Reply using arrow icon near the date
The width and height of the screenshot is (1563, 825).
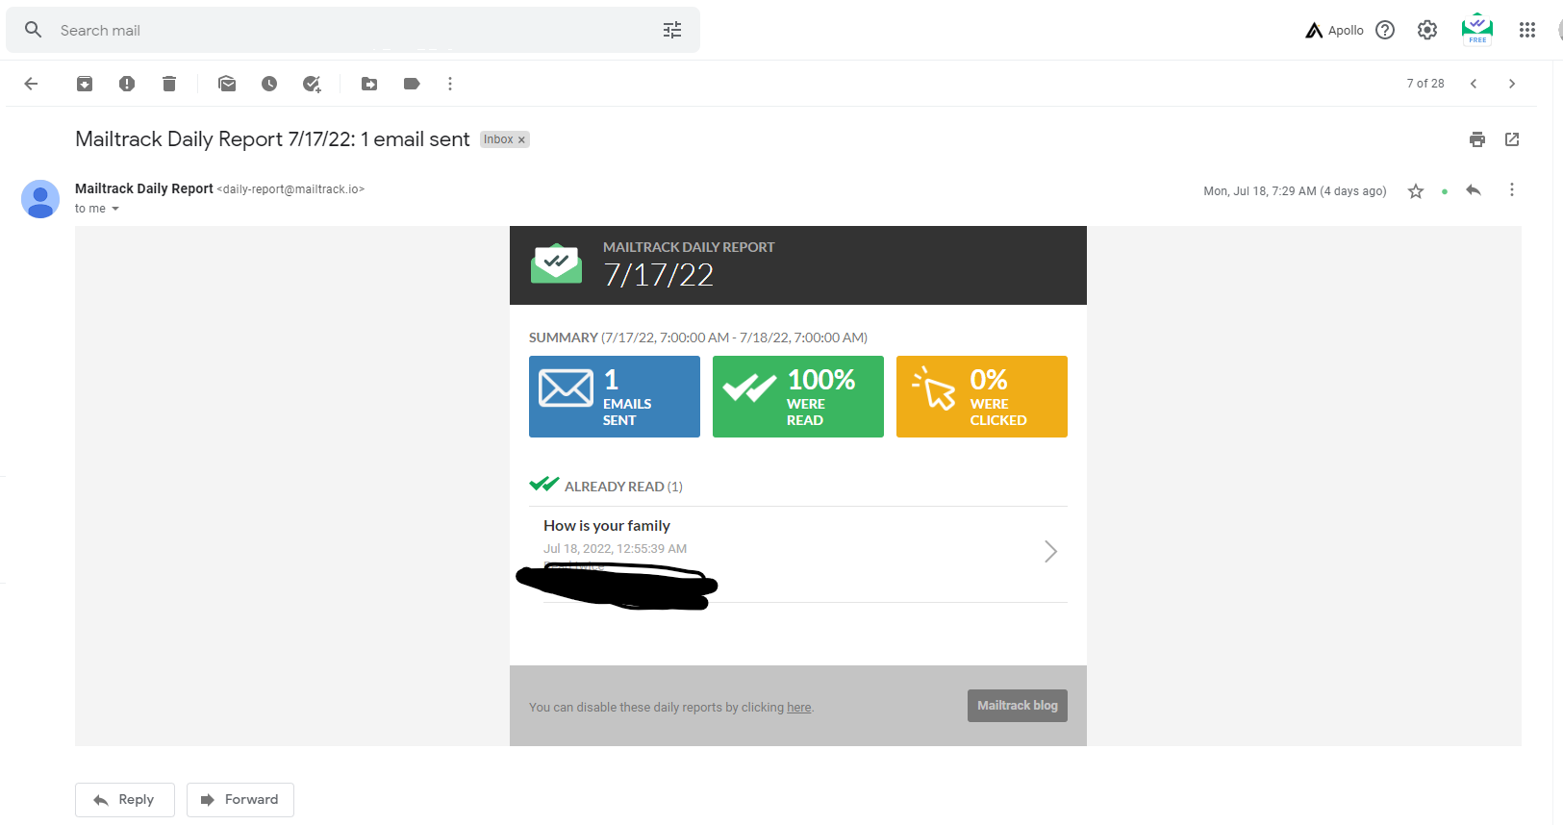(x=1474, y=190)
